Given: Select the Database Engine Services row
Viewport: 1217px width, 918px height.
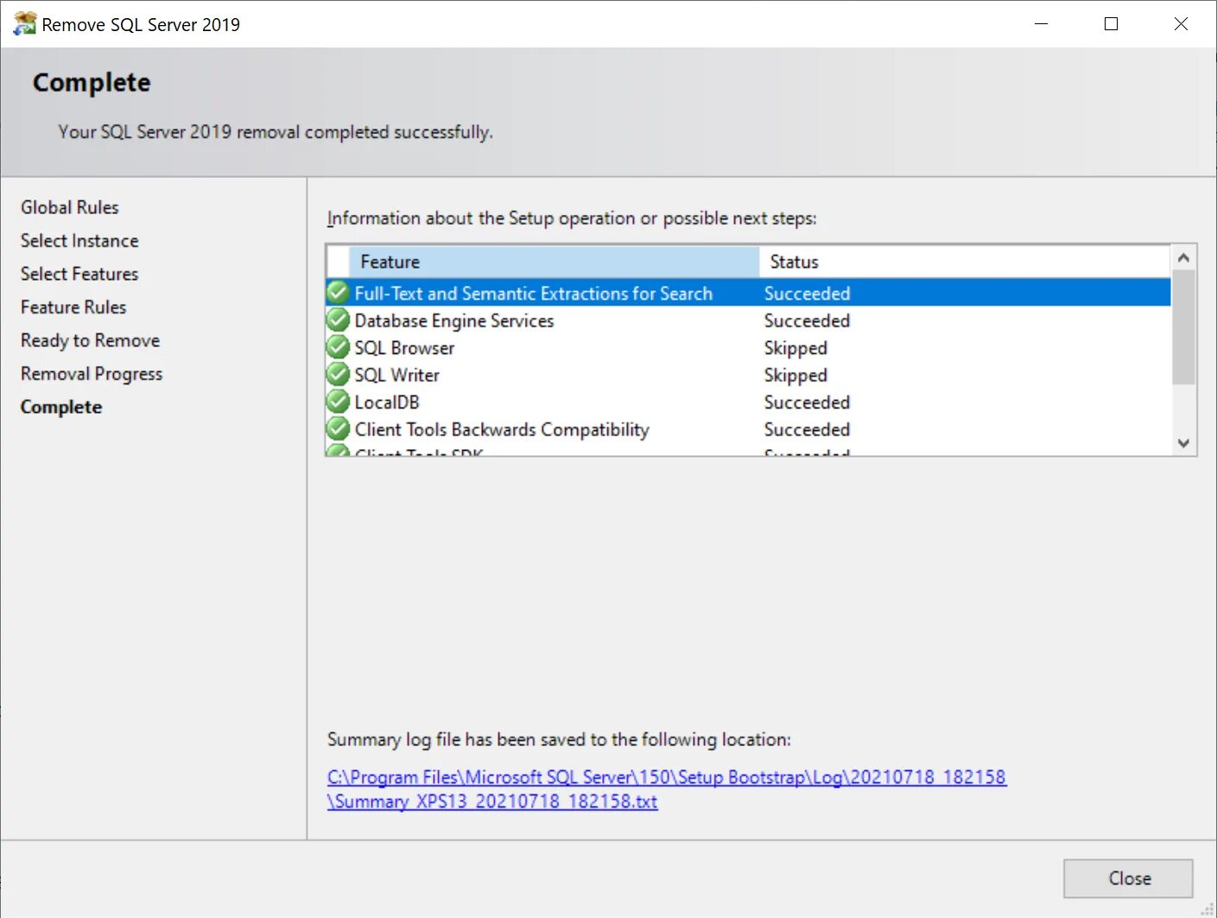Looking at the screenshot, I should point(748,320).
